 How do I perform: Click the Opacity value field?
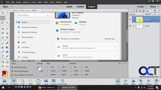pyautogui.click(x=155, y=14)
